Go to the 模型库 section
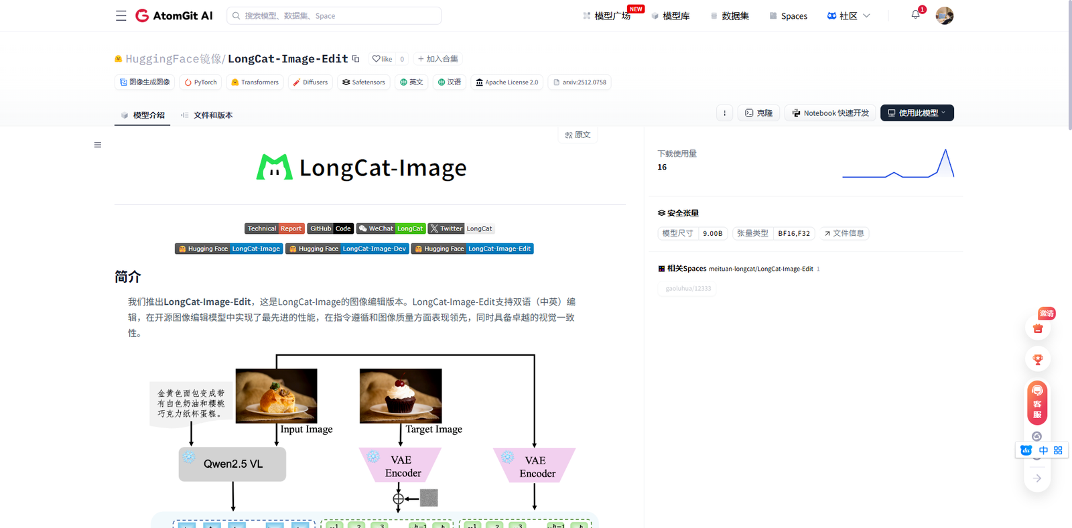This screenshot has width=1072, height=528. [x=671, y=16]
